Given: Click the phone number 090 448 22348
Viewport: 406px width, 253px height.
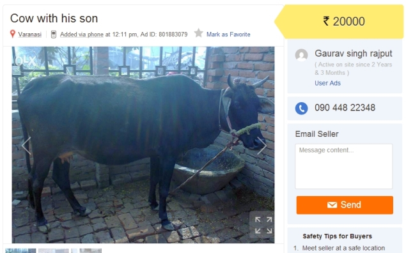Looking at the screenshot, I should coord(345,107).
